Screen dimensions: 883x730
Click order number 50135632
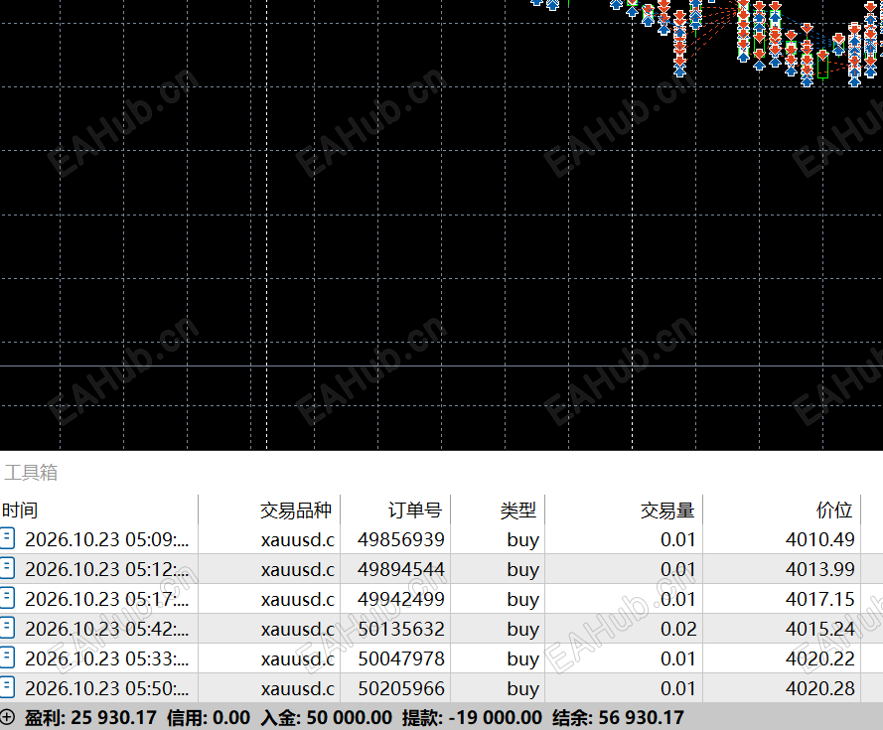click(401, 629)
